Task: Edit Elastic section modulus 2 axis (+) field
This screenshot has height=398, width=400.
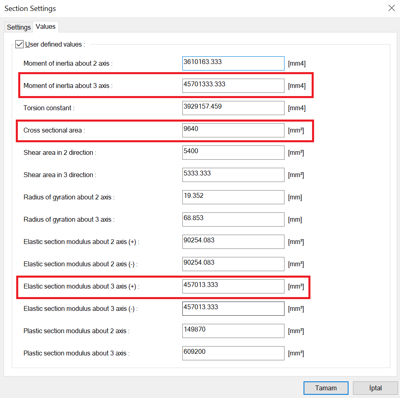Action: pos(233,242)
